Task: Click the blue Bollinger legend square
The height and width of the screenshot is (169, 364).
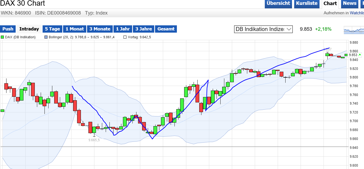Action: tap(46, 37)
